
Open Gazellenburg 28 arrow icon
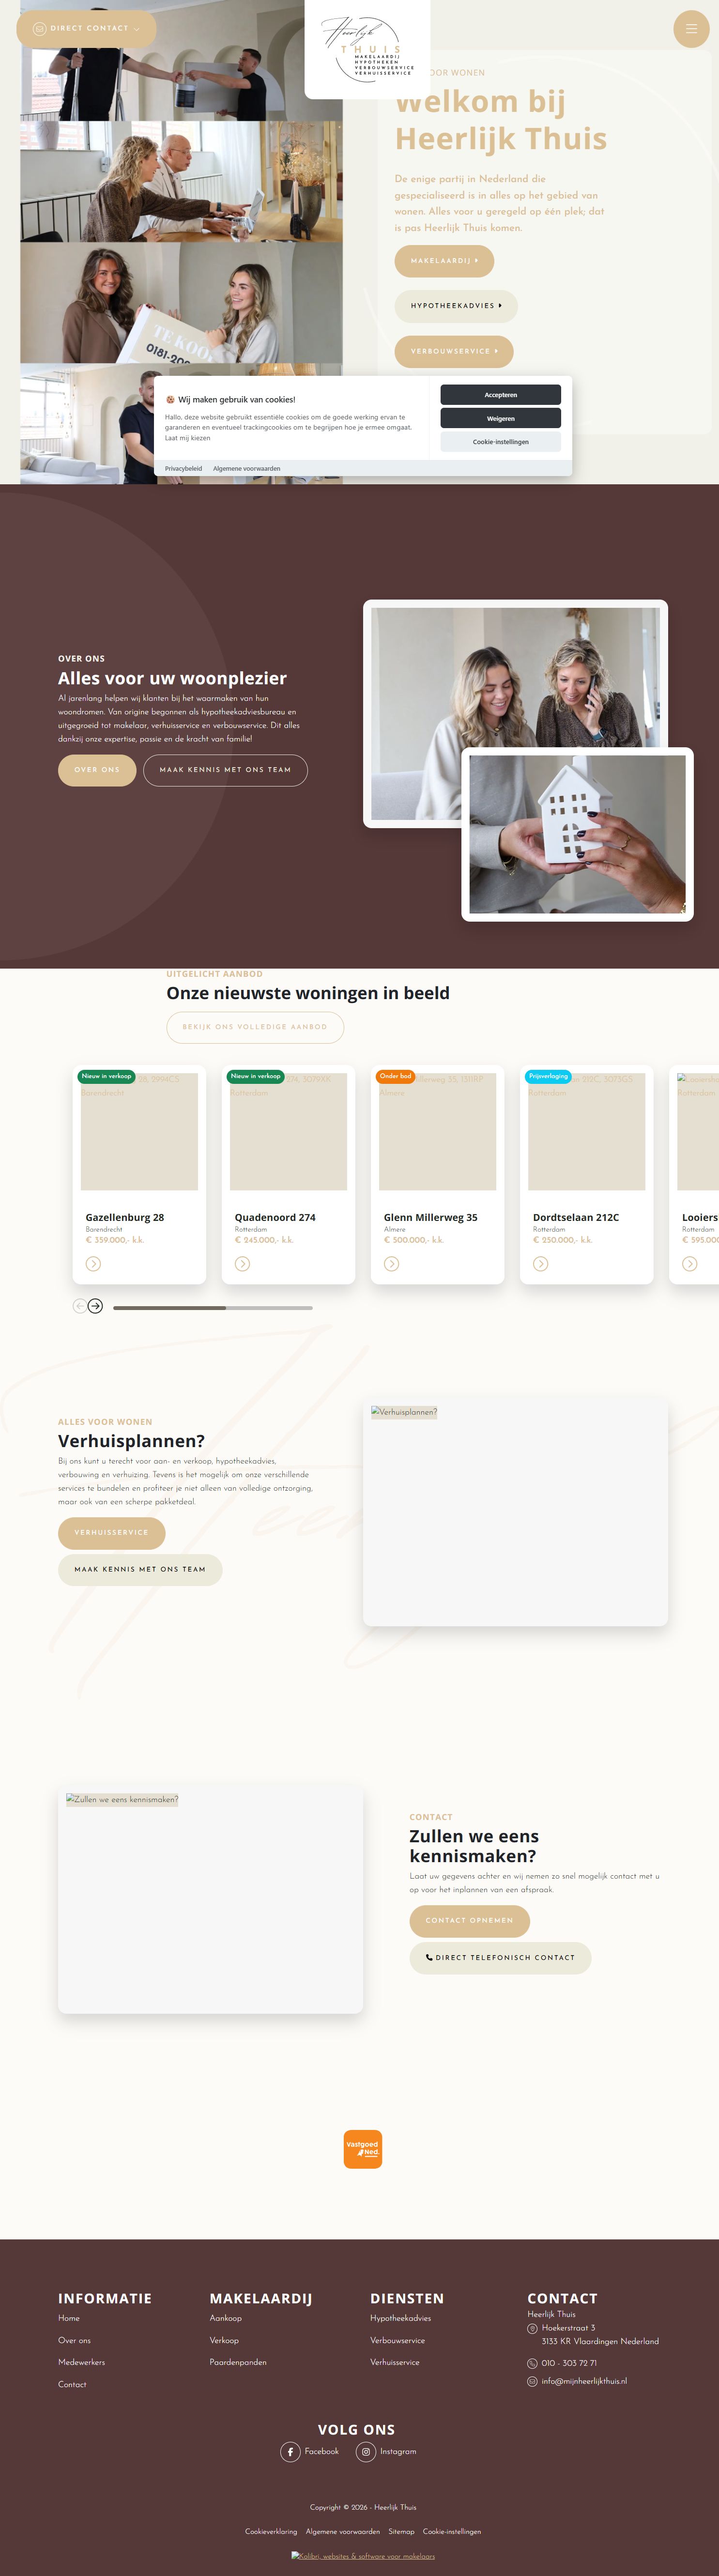pyautogui.click(x=93, y=1264)
